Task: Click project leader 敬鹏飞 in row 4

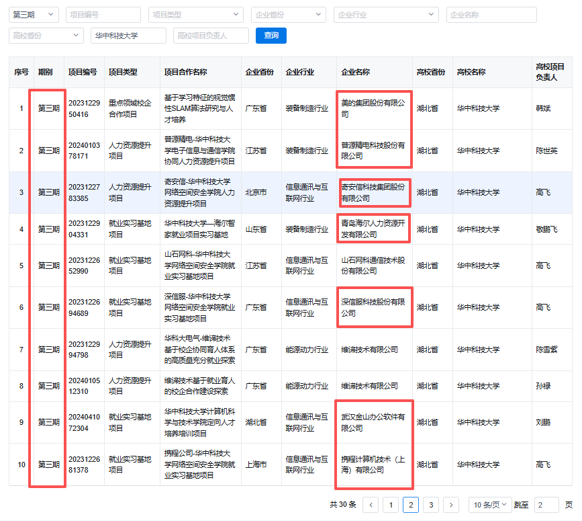Action: coord(546,229)
